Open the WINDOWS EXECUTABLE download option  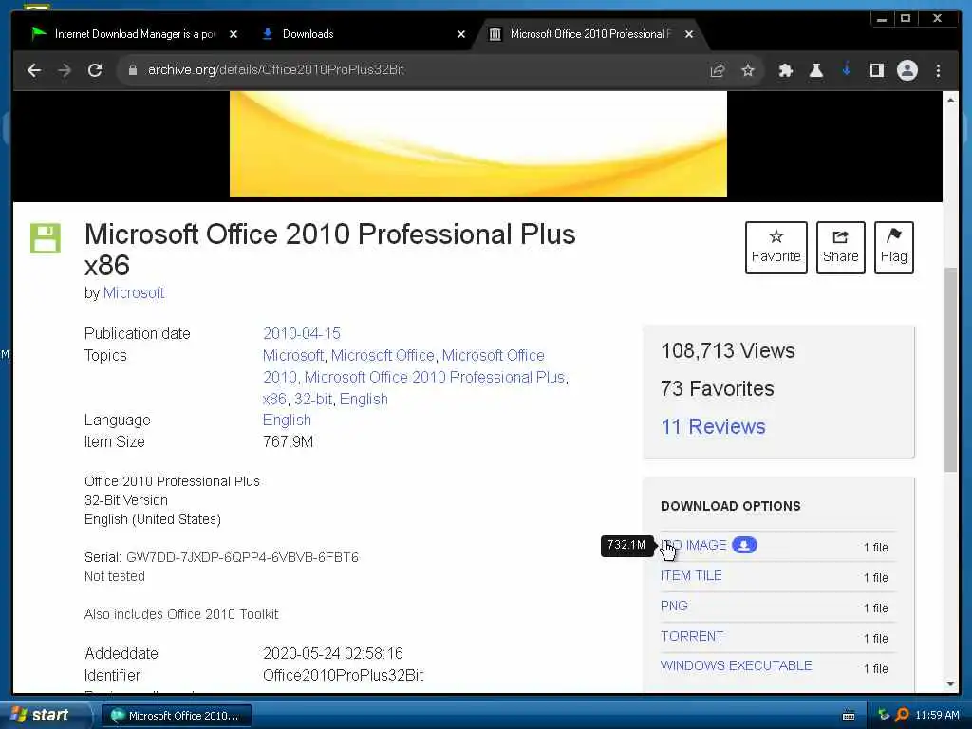pyautogui.click(x=737, y=665)
